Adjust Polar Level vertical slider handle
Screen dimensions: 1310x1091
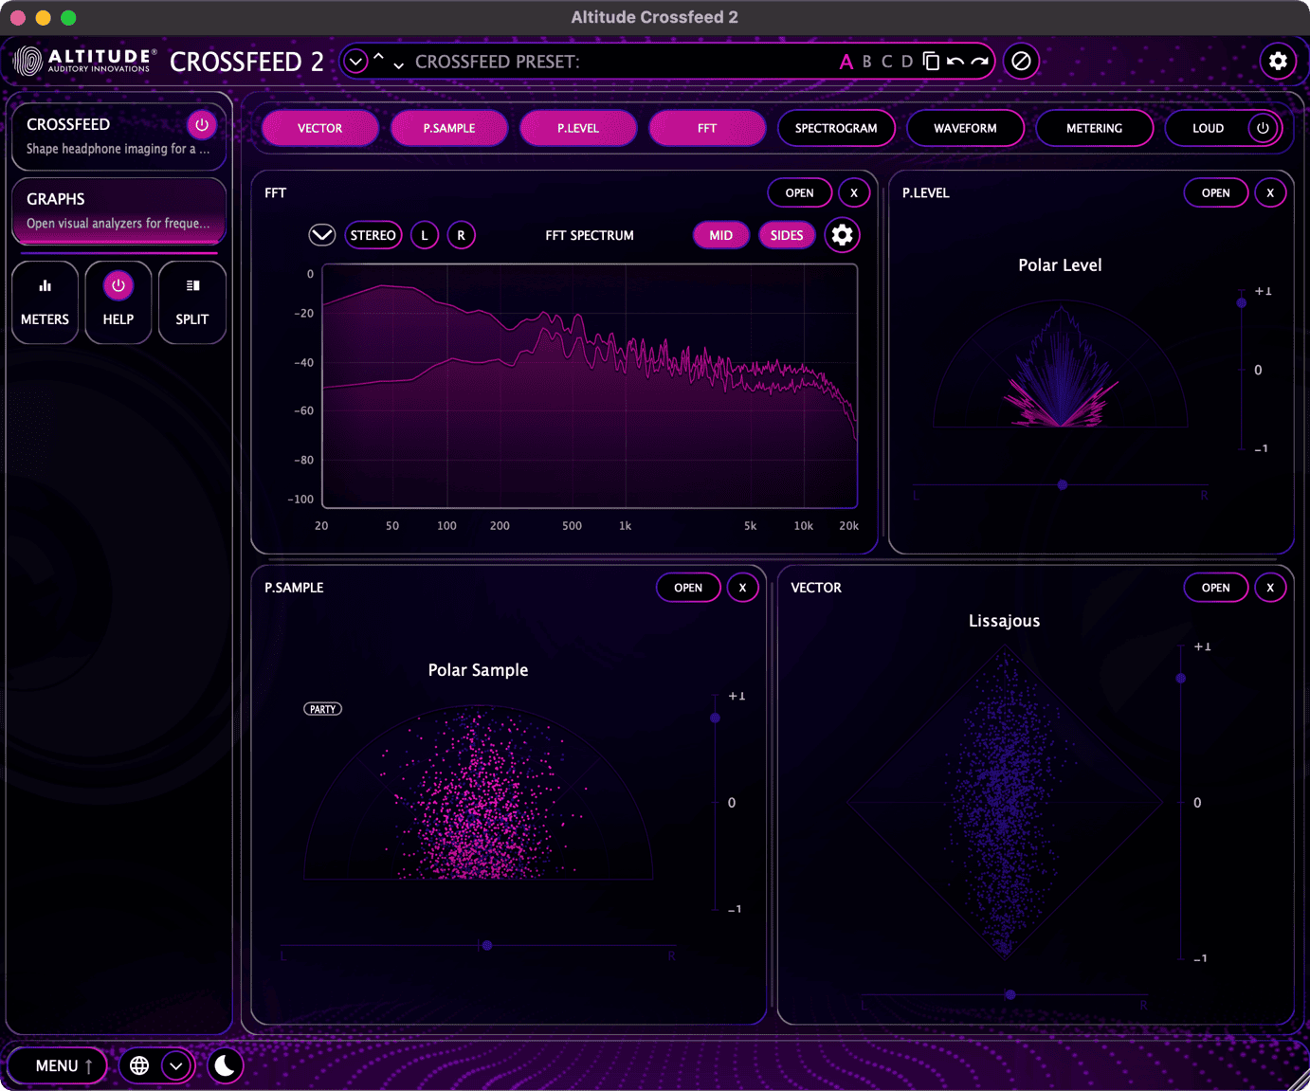click(1241, 302)
